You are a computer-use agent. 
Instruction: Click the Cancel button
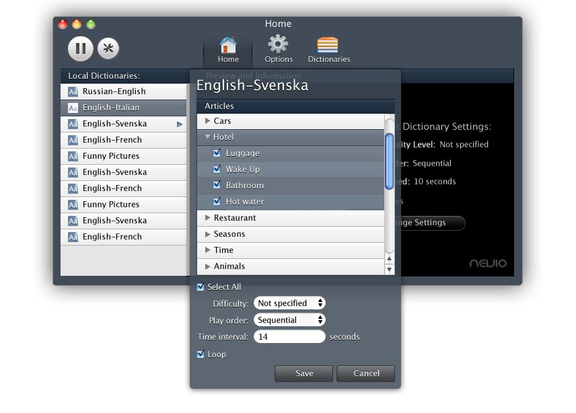366,373
